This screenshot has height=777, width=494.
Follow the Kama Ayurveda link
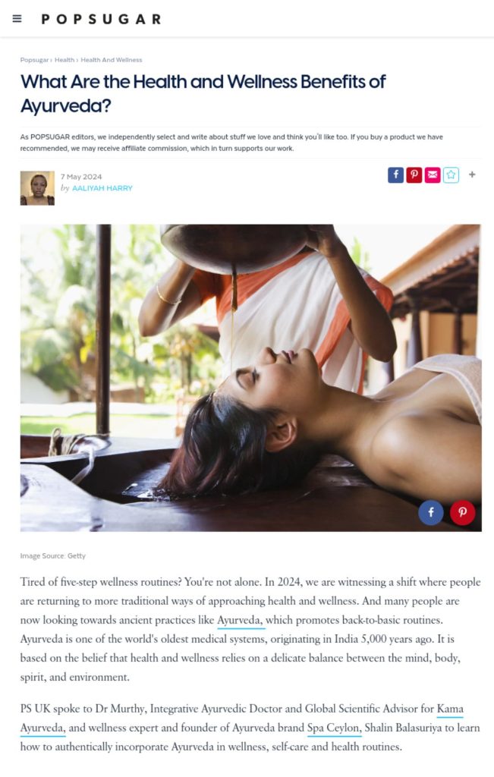242,718
